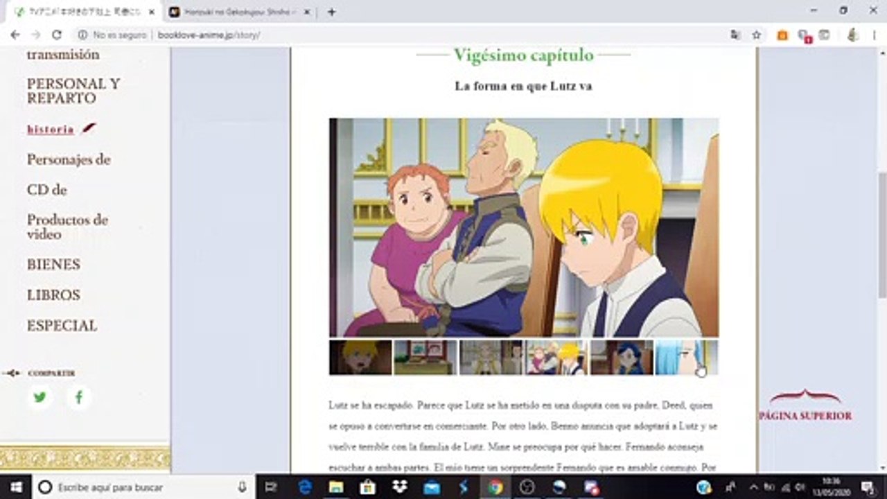Open the Mail app on the taskbar
Image resolution: width=887 pixels, height=499 pixels.
pos(432,487)
